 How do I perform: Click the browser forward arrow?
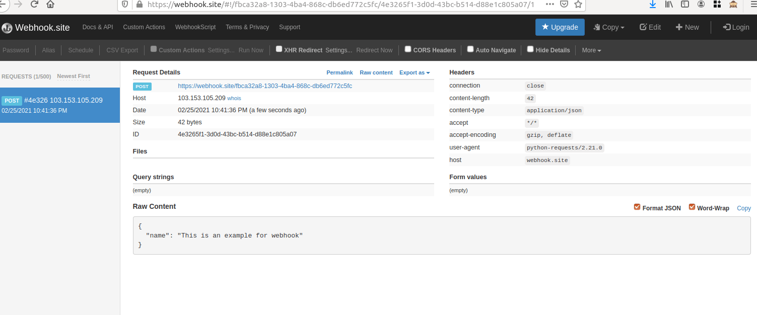pyautogui.click(x=18, y=4)
